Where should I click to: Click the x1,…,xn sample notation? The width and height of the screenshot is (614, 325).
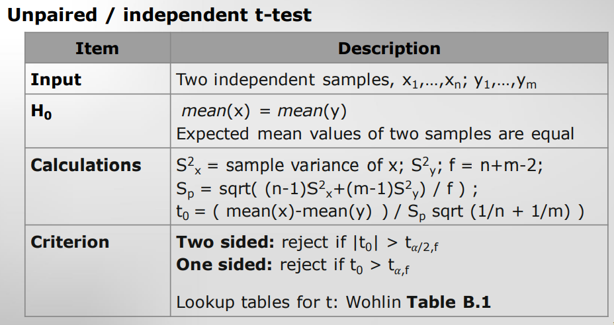click(x=432, y=81)
